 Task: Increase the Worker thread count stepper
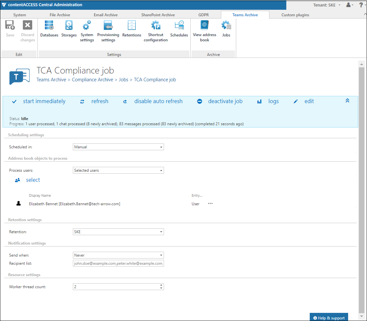[x=161, y=285]
